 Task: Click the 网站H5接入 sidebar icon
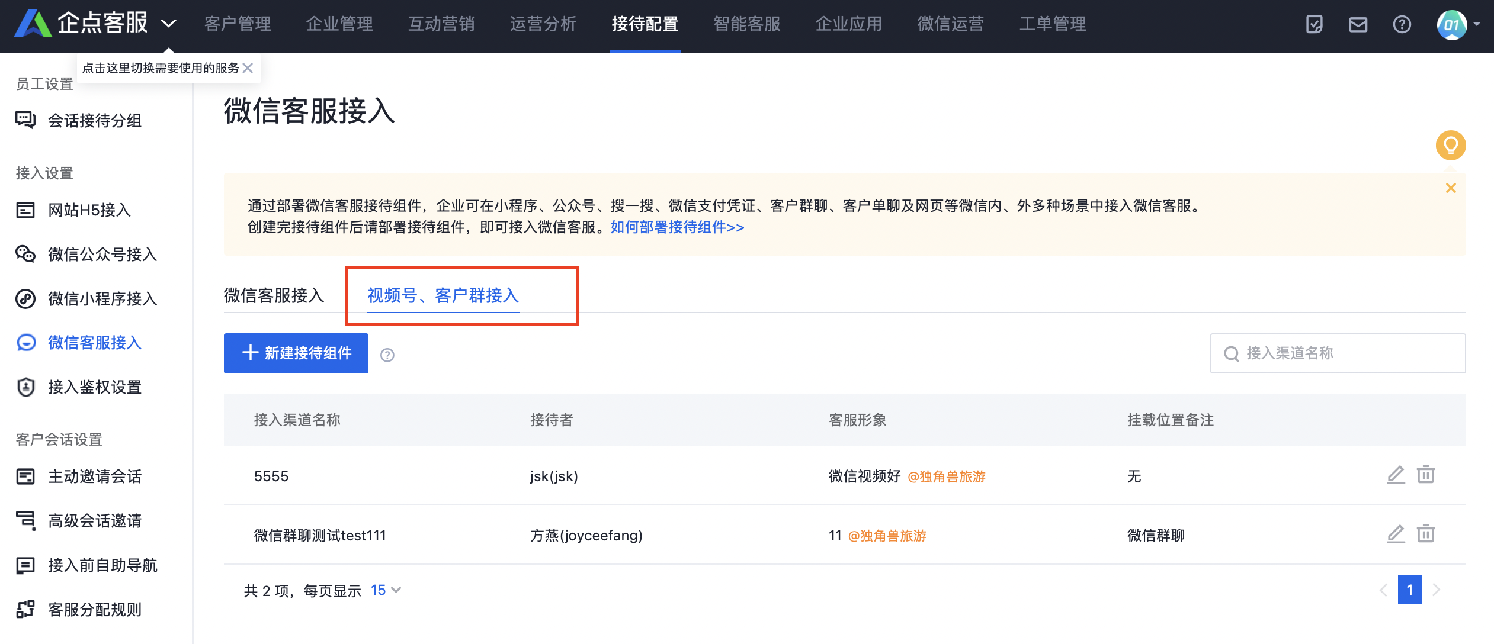(x=25, y=210)
